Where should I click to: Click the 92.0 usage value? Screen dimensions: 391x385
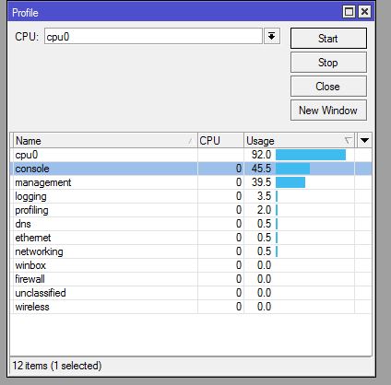[x=261, y=155]
